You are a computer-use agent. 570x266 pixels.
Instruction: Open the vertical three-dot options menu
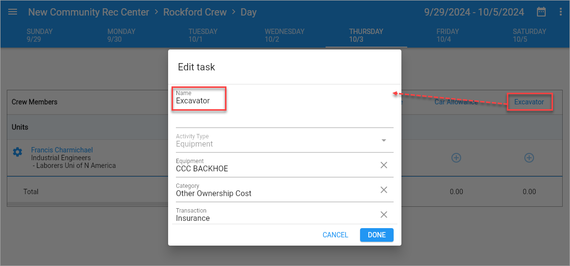coord(560,12)
